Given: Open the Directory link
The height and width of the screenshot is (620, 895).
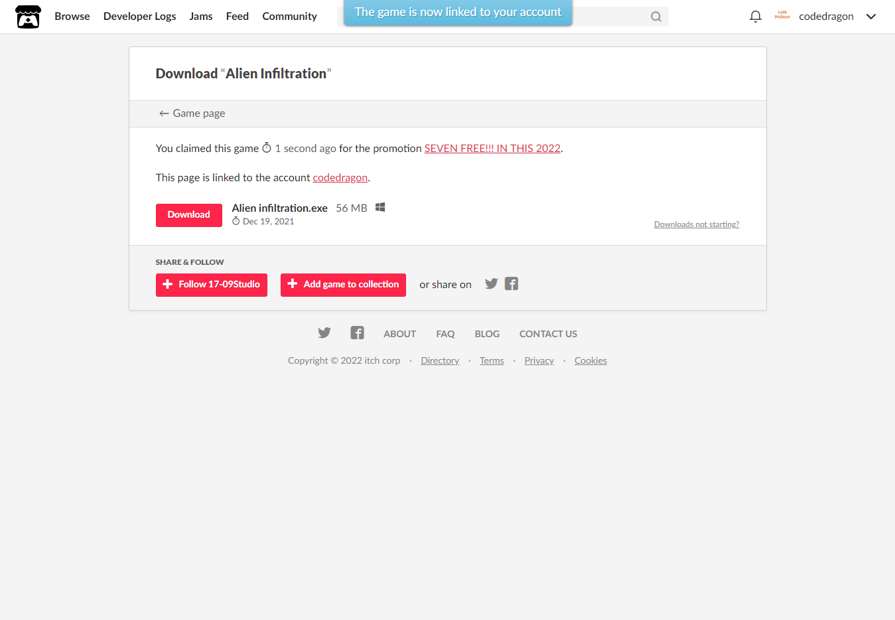Looking at the screenshot, I should point(440,361).
